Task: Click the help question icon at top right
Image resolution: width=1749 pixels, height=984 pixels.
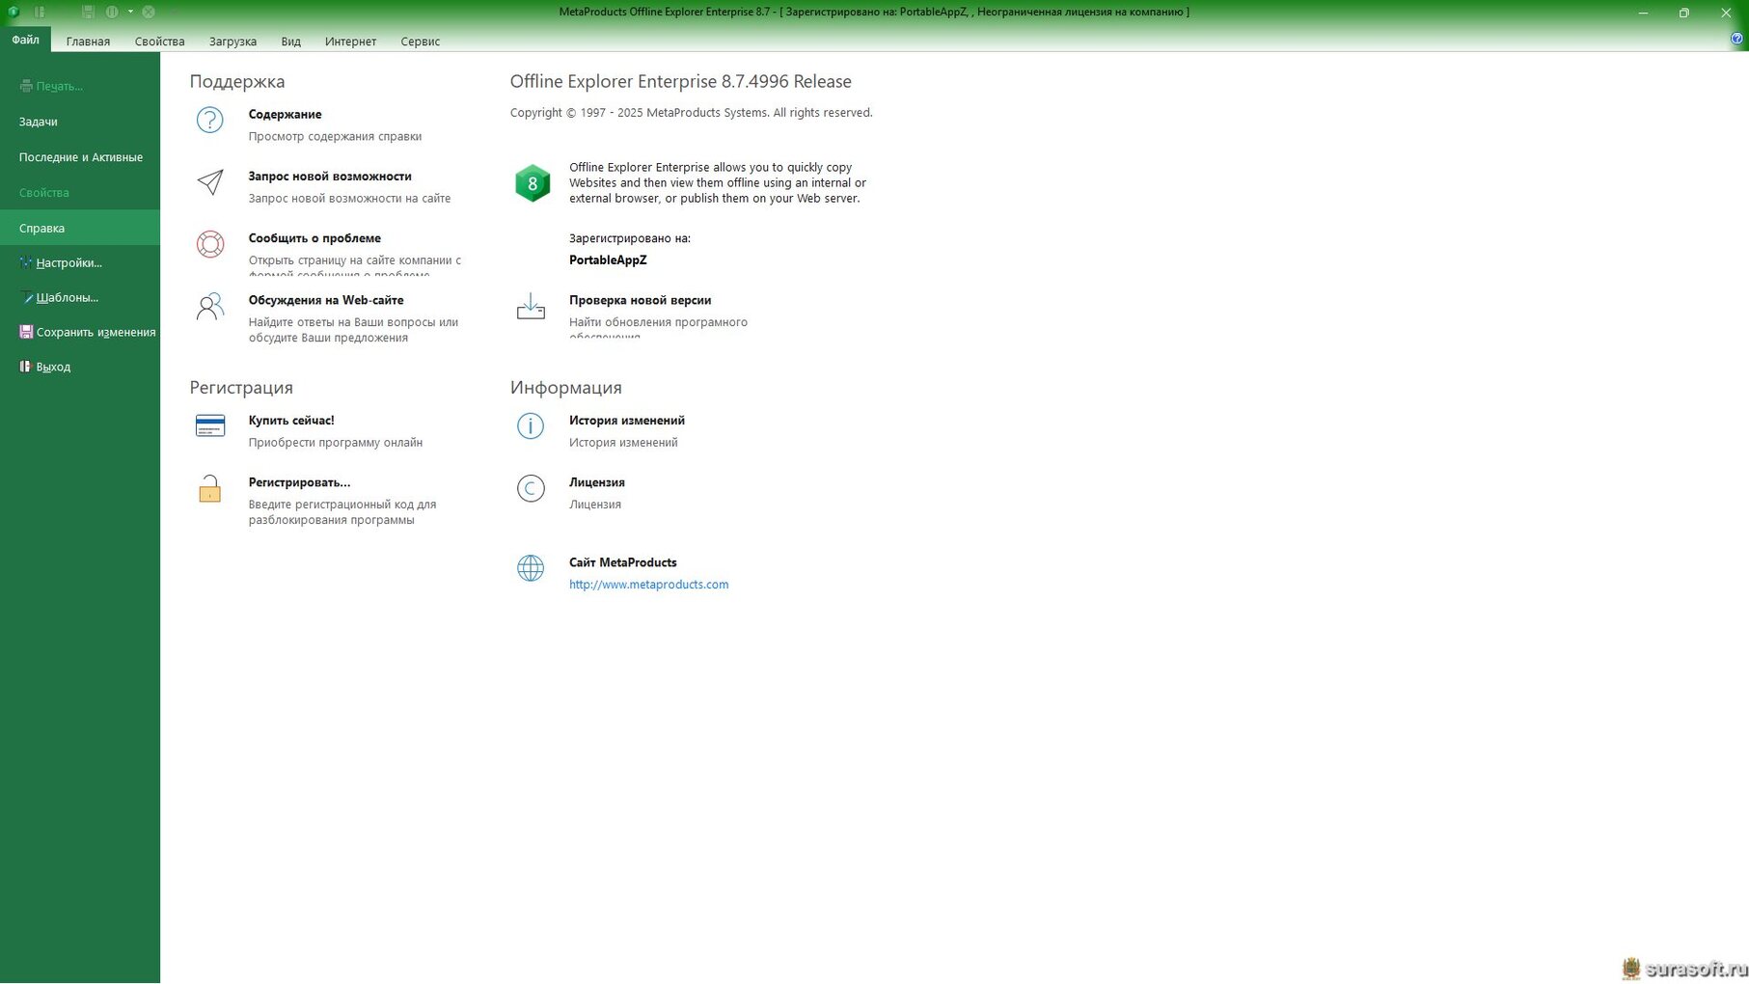Action: [1736, 40]
